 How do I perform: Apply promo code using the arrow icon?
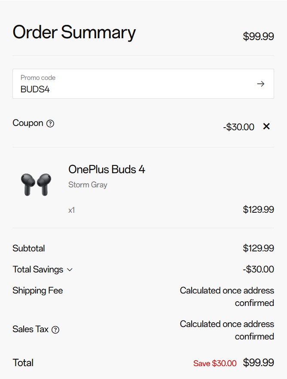tap(261, 84)
